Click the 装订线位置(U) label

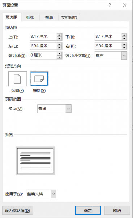coord(78,56)
